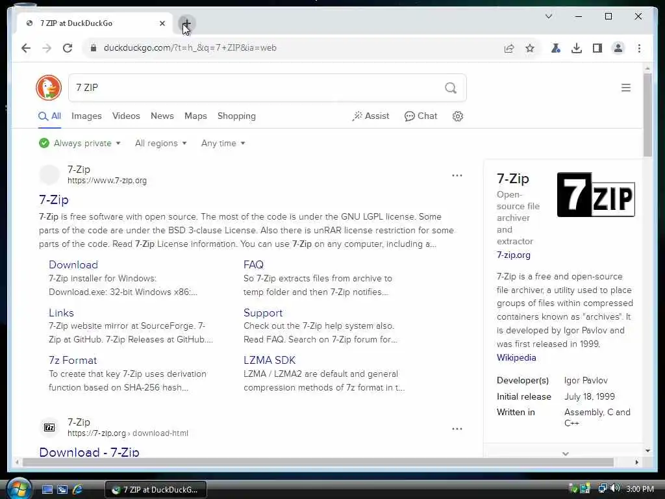Select the All results tab
Image resolution: width=665 pixels, height=499 pixels.
click(x=50, y=116)
